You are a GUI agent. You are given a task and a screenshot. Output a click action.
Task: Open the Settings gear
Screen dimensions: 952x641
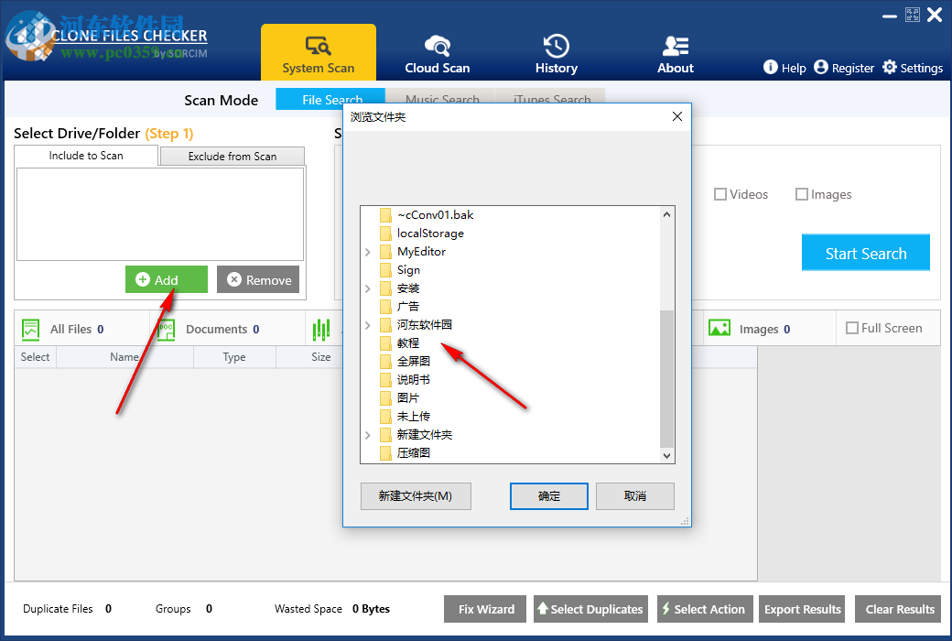(x=912, y=67)
